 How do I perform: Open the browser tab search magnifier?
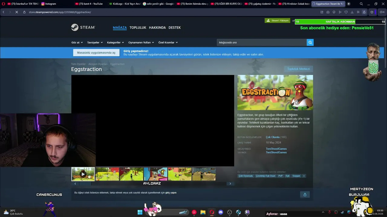[x=361, y=4]
